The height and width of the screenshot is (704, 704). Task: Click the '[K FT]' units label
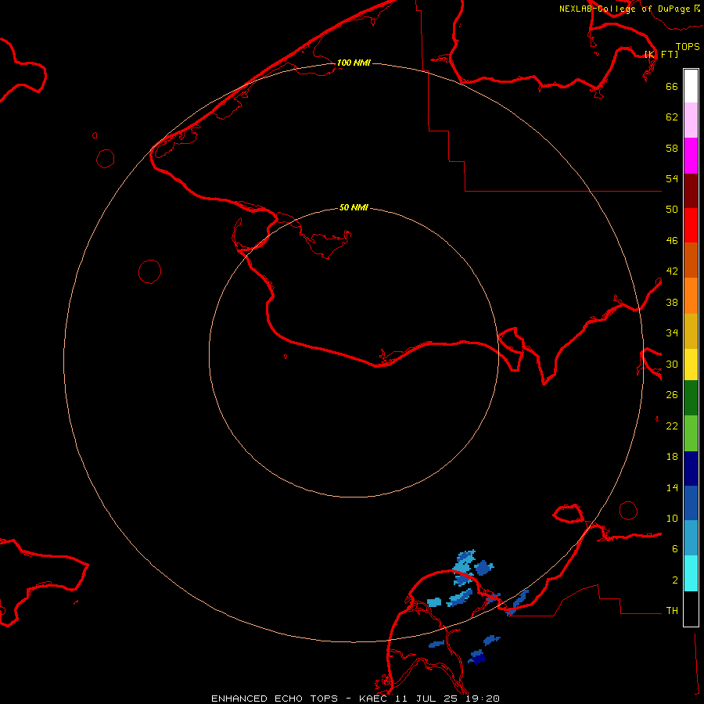point(662,54)
